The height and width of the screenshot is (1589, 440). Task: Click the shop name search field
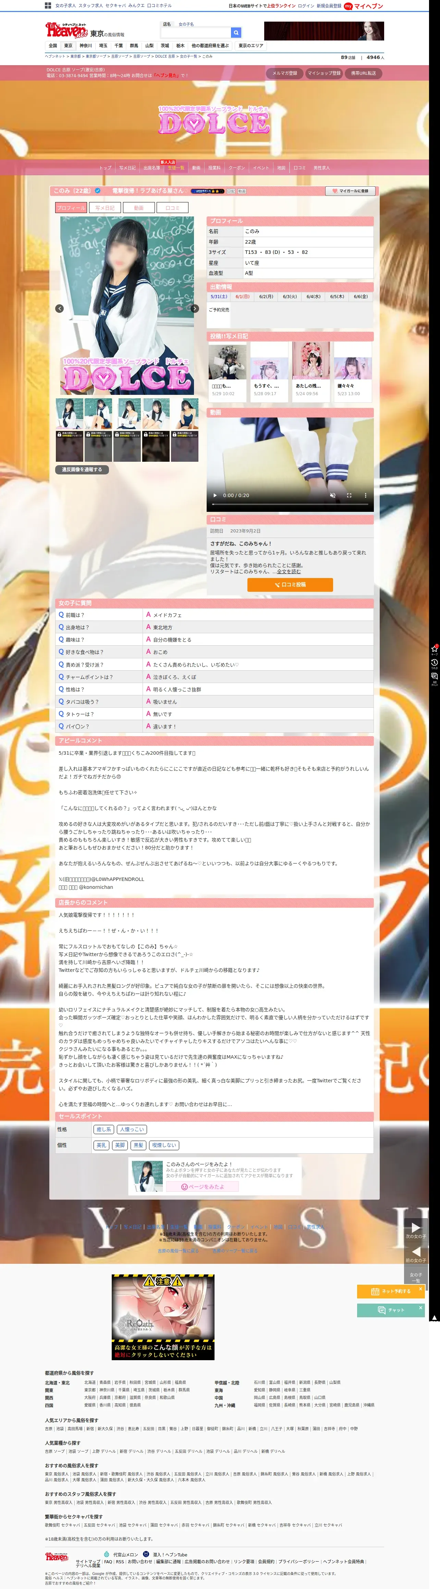[195, 33]
